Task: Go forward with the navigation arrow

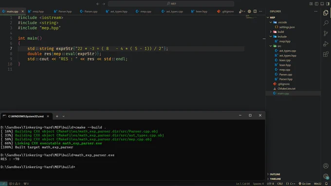Action: tap(103, 4)
